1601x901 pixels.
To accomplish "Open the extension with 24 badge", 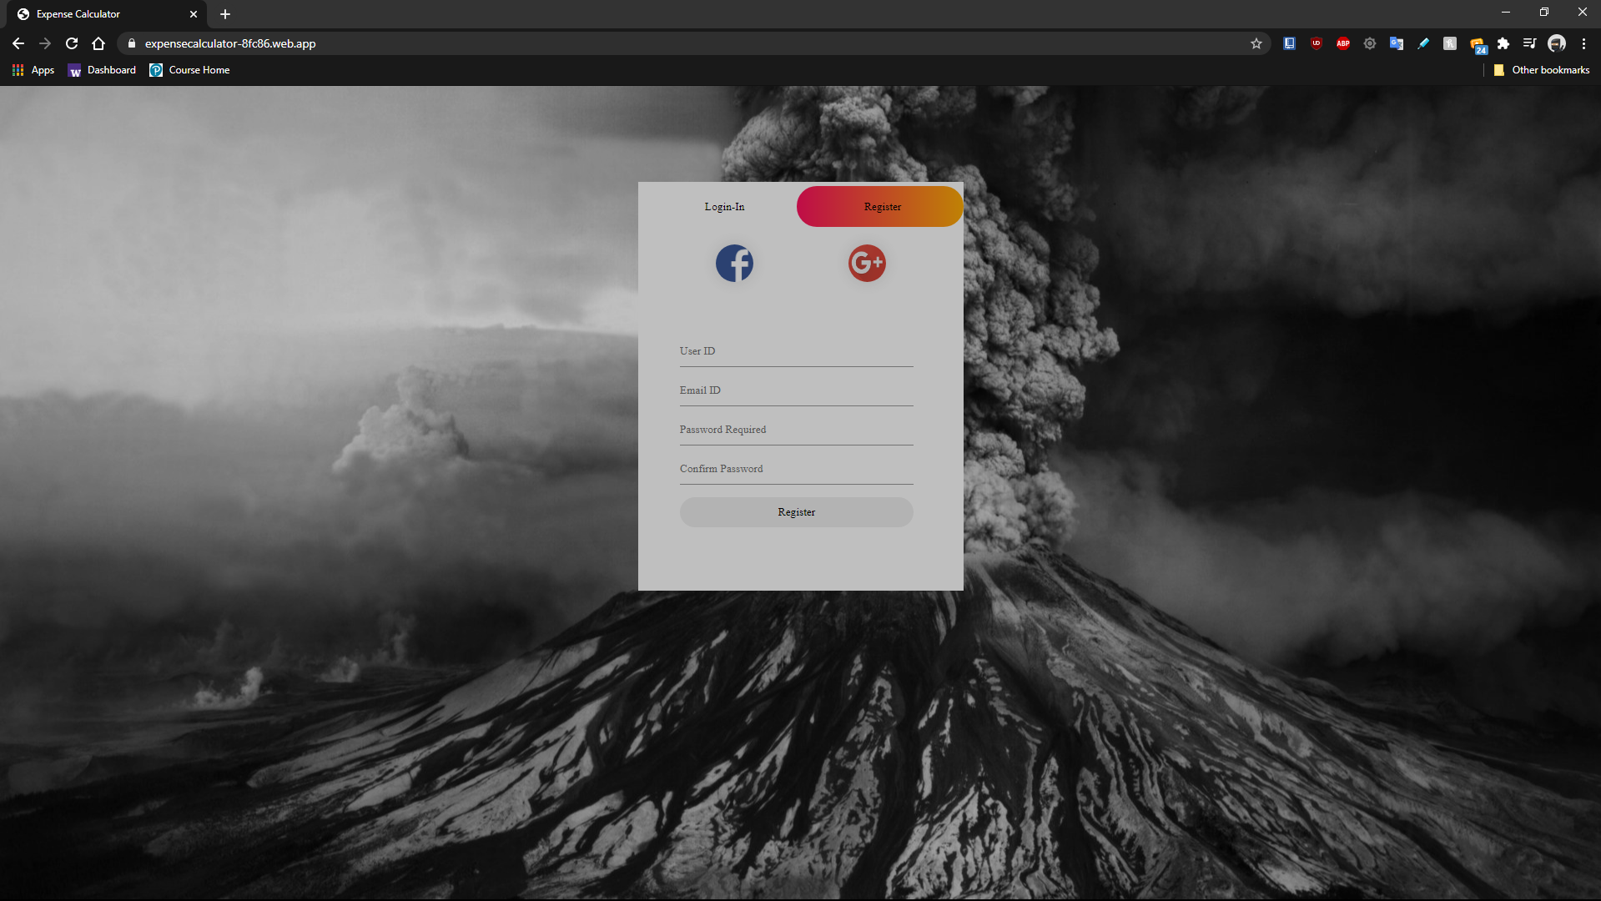I will tap(1477, 43).
